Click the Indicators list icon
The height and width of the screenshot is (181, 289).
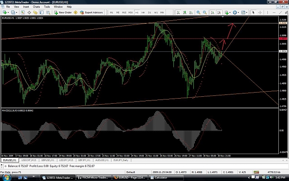[227, 12]
